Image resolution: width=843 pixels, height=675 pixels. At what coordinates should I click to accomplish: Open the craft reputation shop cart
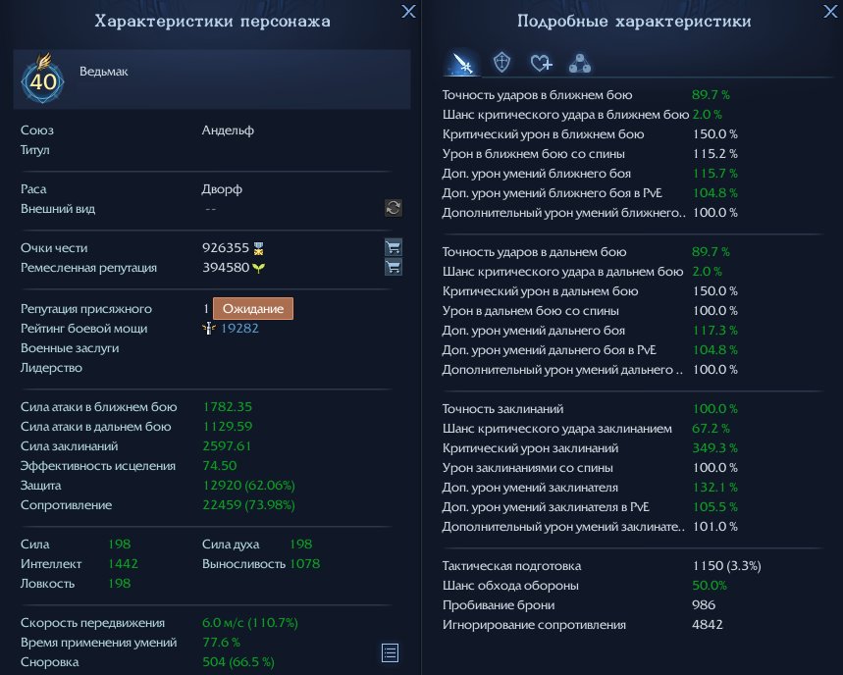click(393, 267)
